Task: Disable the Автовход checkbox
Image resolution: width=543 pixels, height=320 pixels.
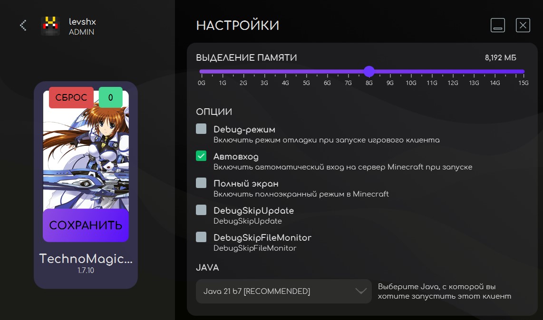Action: (x=201, y=156)
